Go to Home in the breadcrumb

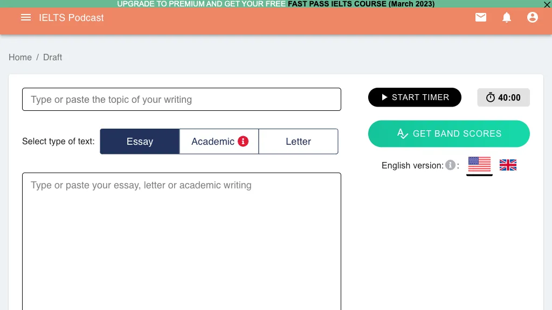(x=20, y=57)
